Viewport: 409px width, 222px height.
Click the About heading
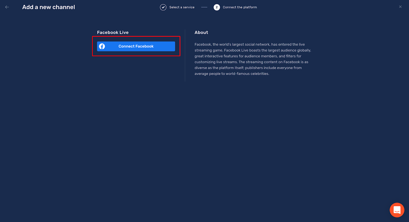(x=201, y=32)
